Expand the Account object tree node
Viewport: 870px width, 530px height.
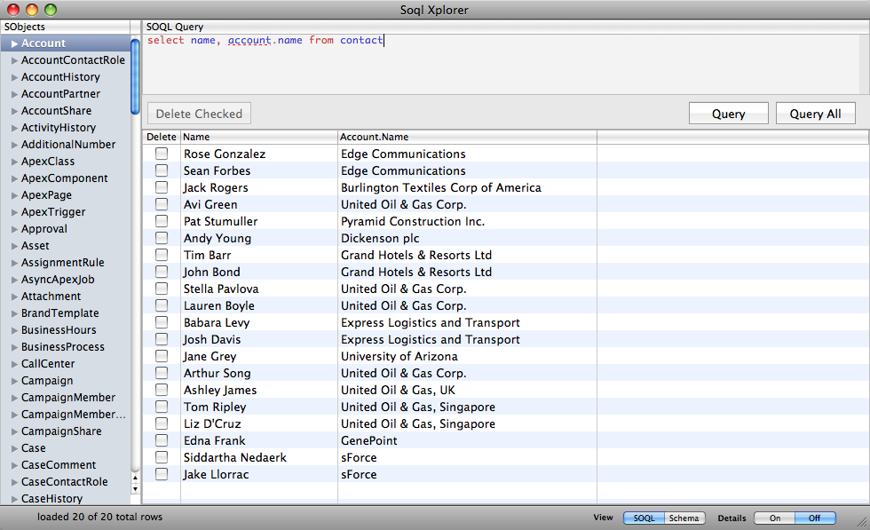pyautogui.click(x=14, y=44)
